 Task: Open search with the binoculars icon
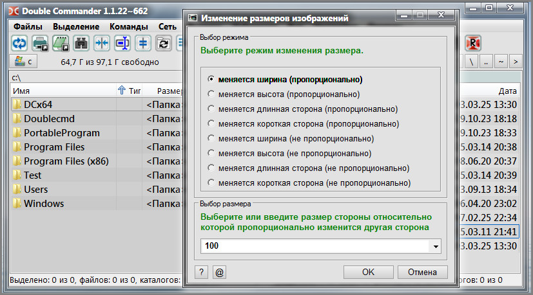pos(81,43)
